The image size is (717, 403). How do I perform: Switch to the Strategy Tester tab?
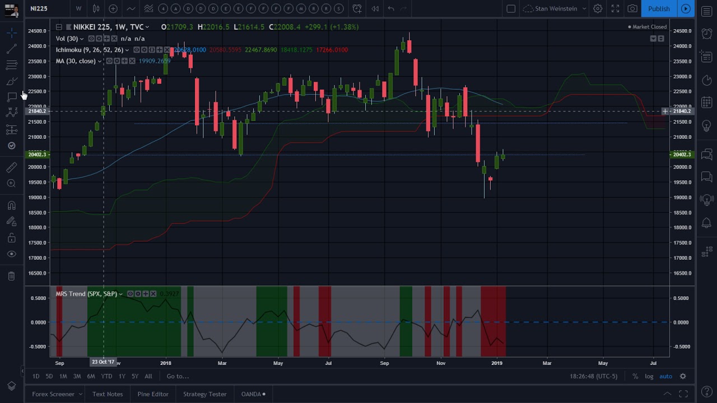tap(205, 394)
